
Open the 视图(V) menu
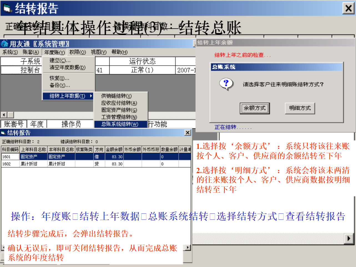pyautogui.click(x=99, y=52)
